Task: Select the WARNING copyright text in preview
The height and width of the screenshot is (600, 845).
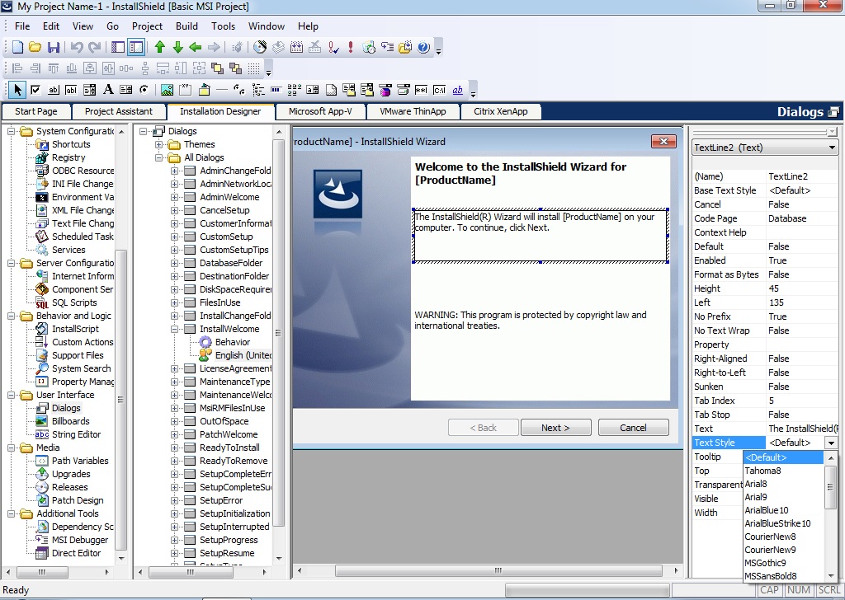Action: tap(531, 320)
